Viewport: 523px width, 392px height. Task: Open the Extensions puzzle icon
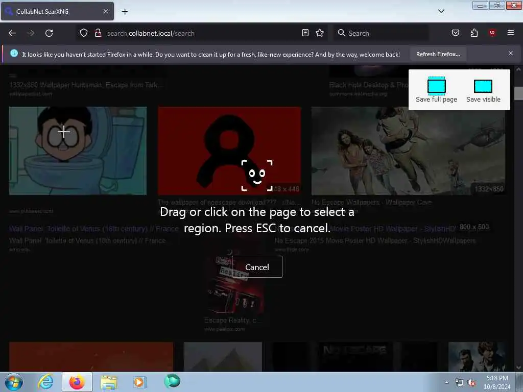coord(474,33)
